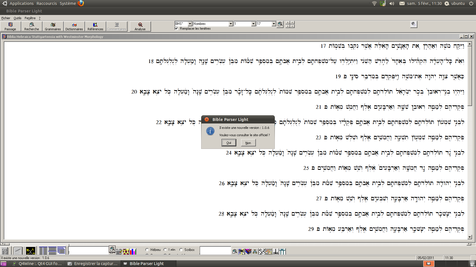This screenshot has width=476, height=267.
Task: Click the round icon at toolbar far right
Action: (x=414, y=24)
